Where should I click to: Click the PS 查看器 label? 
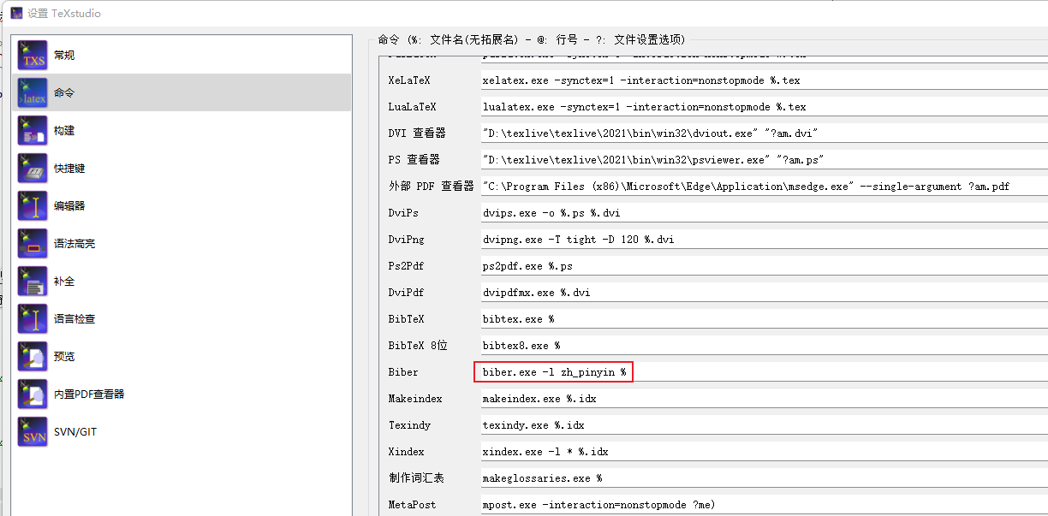click(414, 160)
